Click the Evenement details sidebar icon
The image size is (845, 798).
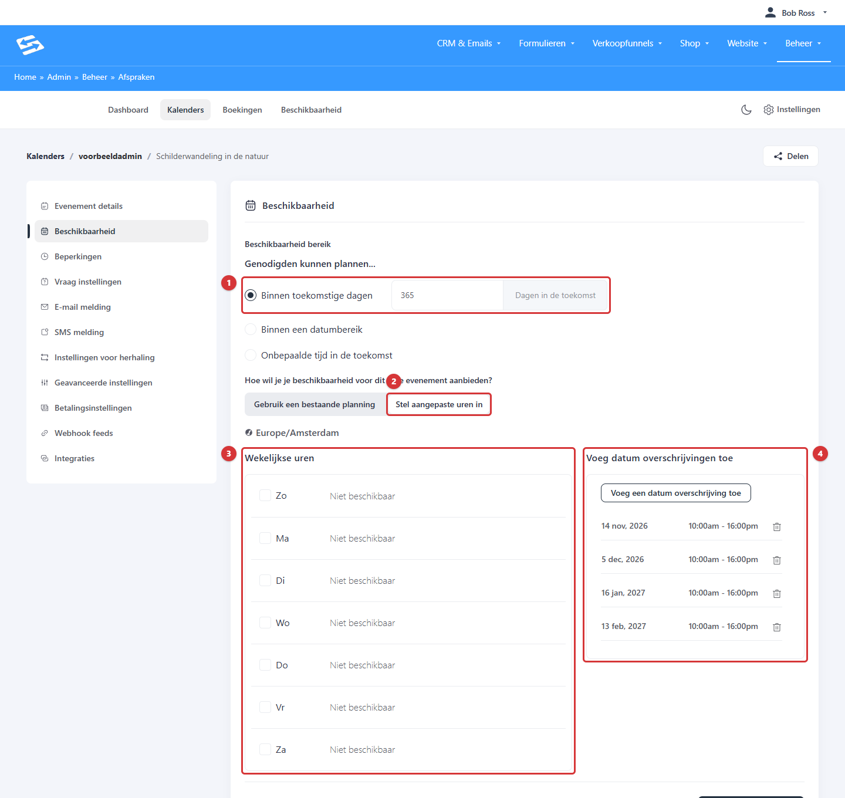[x=45, y=206]
